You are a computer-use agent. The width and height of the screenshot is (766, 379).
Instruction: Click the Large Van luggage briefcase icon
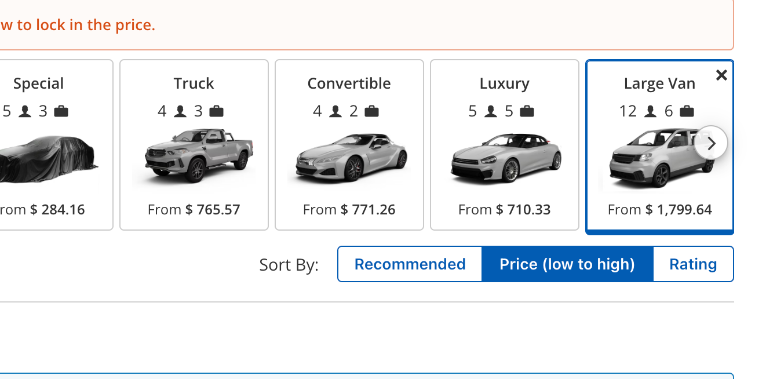tap(687, 111)
